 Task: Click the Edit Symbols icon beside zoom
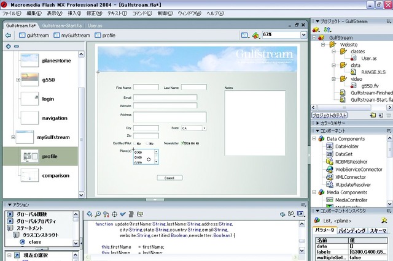pyautogui.click(x=255, y=36)
